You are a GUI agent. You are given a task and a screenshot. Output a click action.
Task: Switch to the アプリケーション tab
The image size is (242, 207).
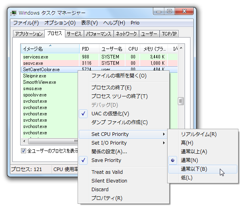[29, 34]
